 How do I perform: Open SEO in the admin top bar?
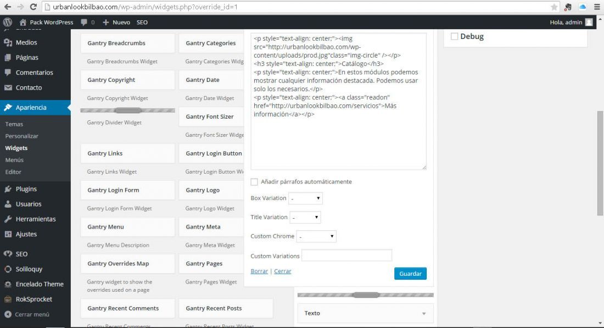(142, 23)
